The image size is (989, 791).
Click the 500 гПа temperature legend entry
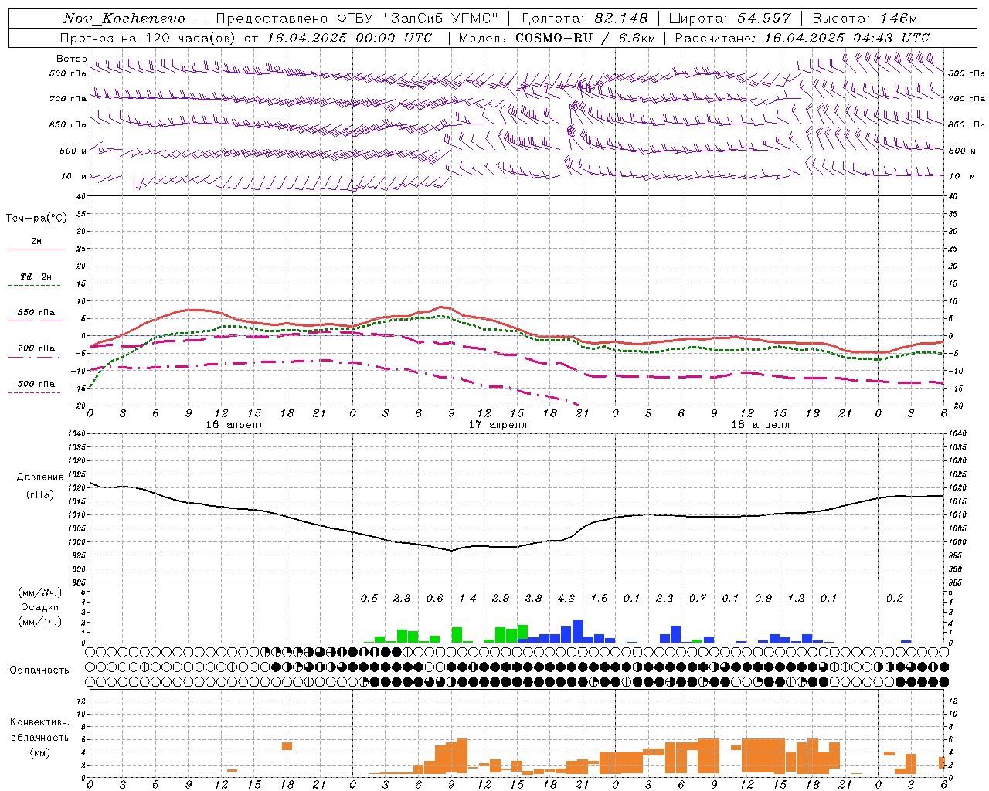pos(36,384)
